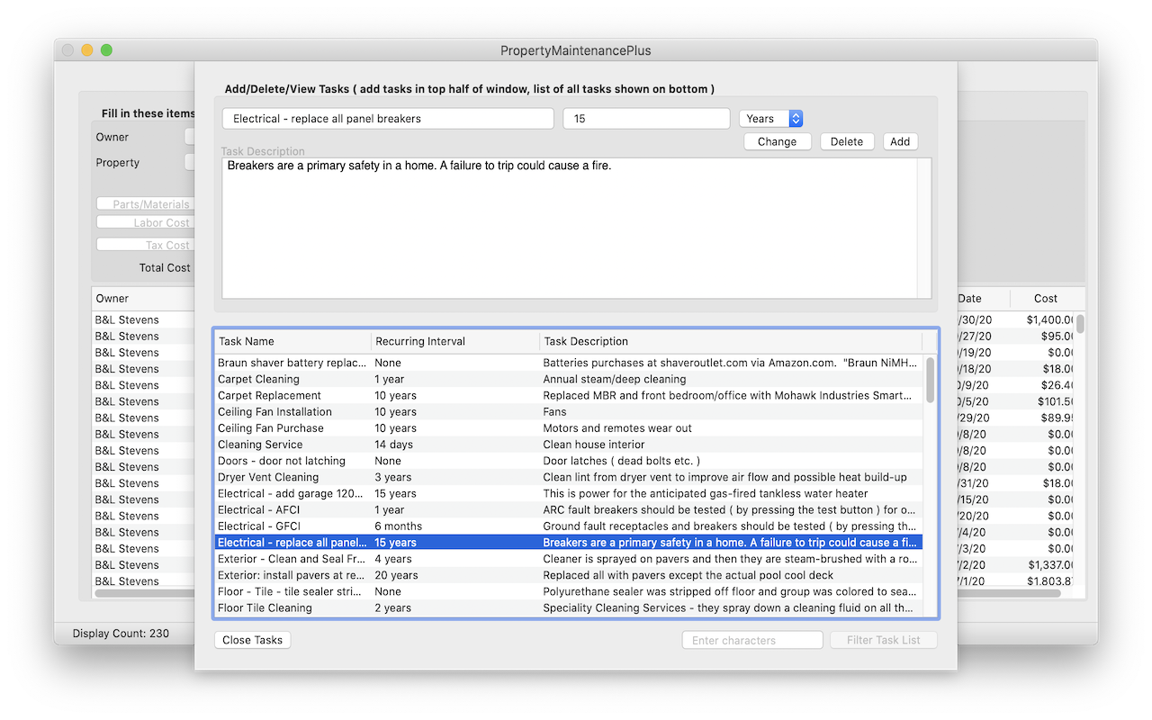The height and width of the screenshot is (720, 1152).
Task: Click the Change button
Action: 777,141
